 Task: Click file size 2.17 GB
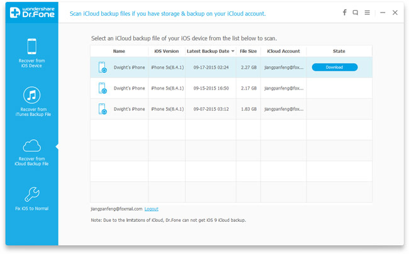click(x=249, y=88)
